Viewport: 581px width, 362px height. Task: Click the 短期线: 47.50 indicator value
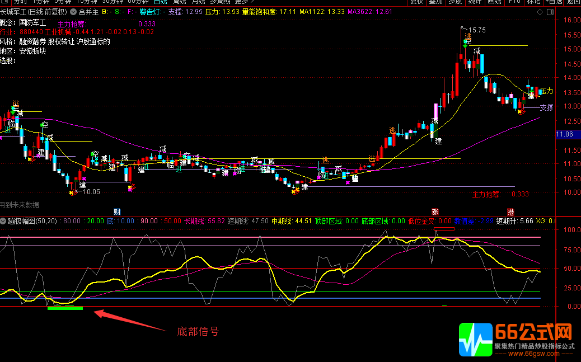pyautogui.click(x=248, y=221)
